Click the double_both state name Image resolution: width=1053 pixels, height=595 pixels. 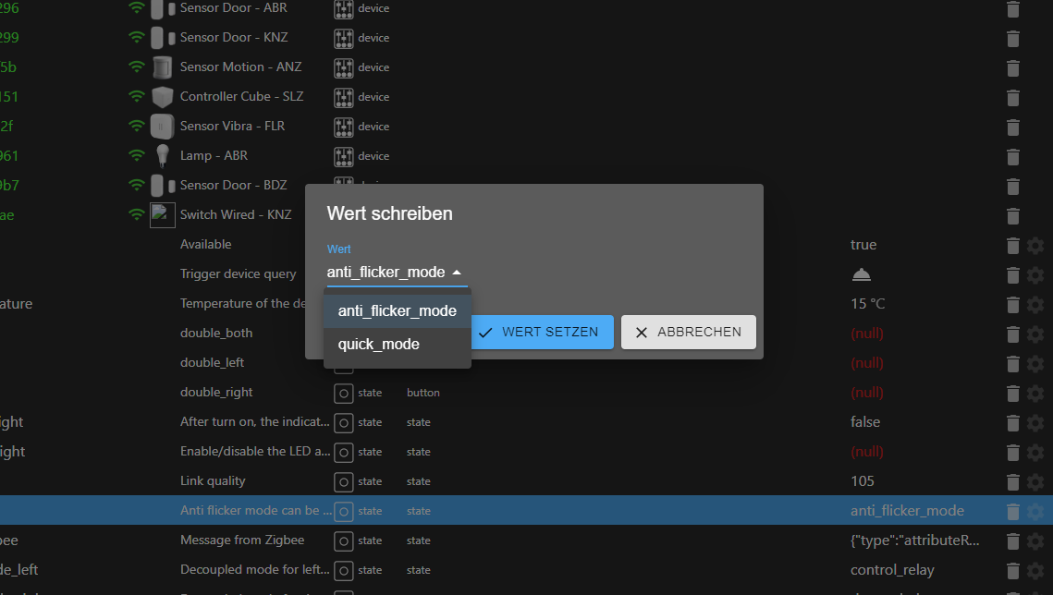[x=216, y=333]
